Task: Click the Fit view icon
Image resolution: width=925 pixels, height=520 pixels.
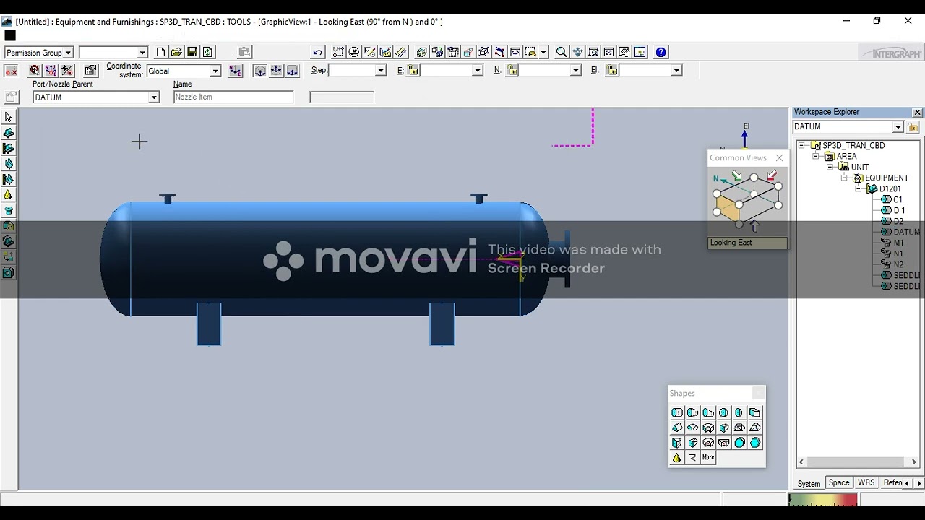Action: click(609, 52)
